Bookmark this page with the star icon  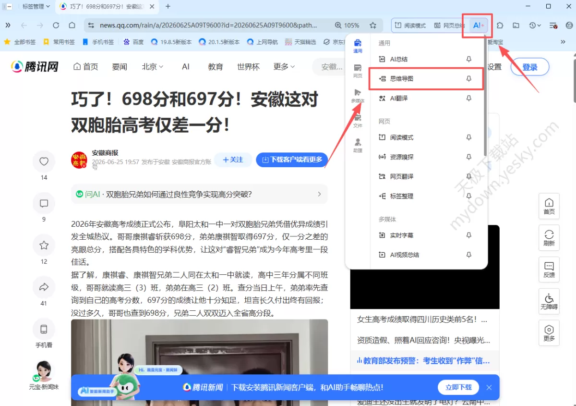373,25
